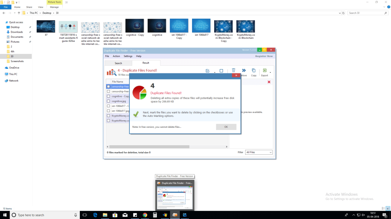This screenshot has width=391, height=219.
Task: Click the Explorer Up one level arrow
Action: 19,13
